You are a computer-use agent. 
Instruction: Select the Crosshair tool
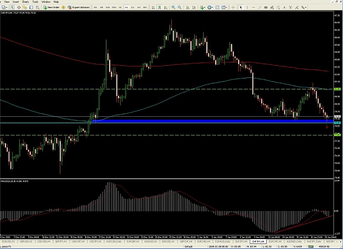coord(233,8)
